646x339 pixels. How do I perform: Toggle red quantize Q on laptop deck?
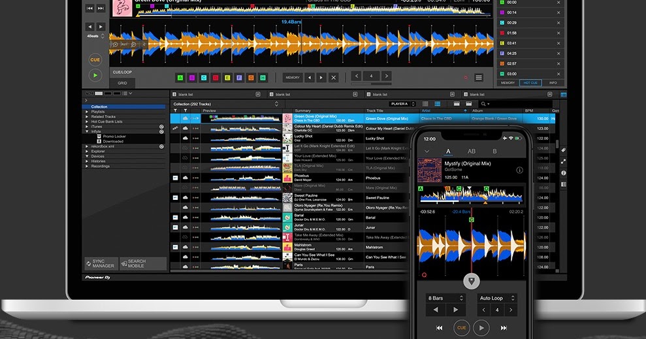(x=466, y=78)
